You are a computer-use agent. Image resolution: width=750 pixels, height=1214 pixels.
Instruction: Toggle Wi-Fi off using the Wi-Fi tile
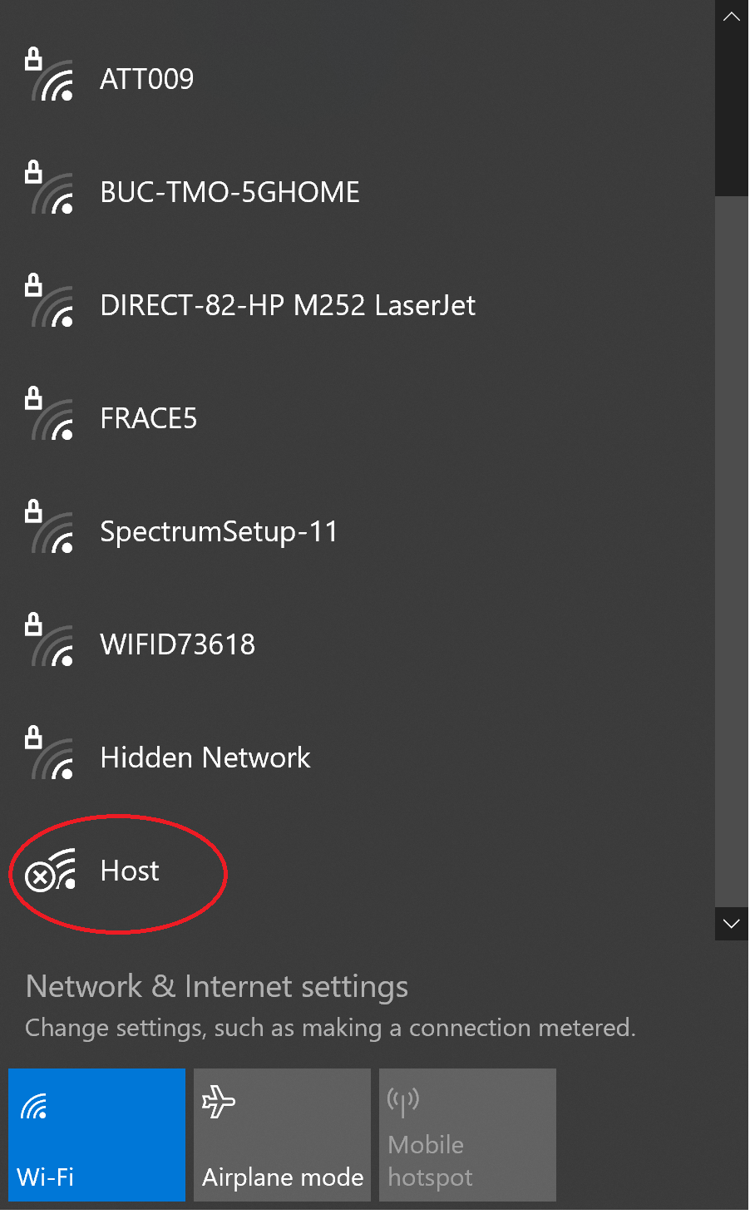(96, 1134)
